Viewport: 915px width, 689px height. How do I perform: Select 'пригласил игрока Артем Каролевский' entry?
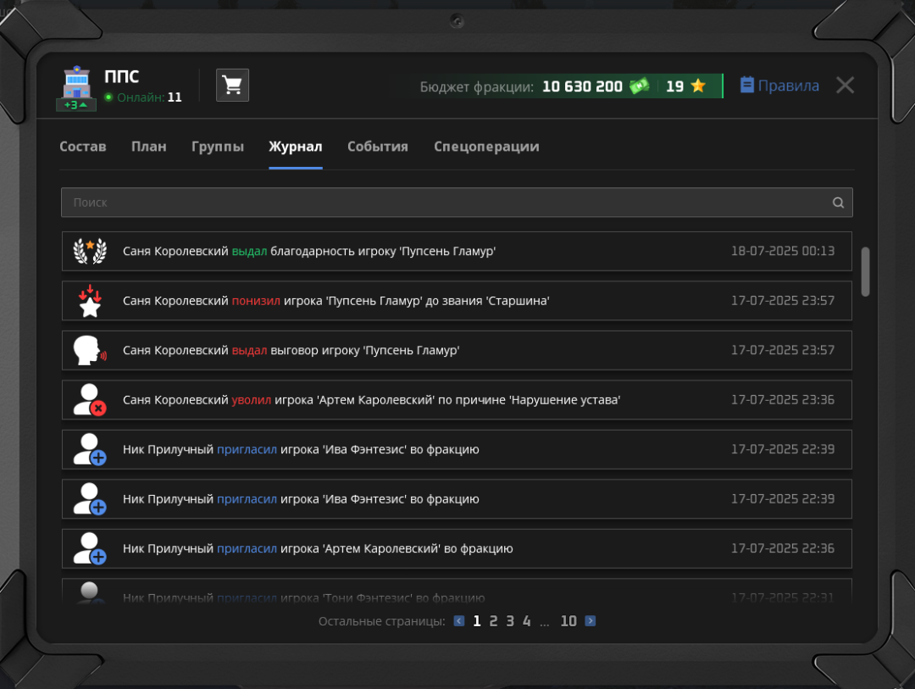[457, 549]
